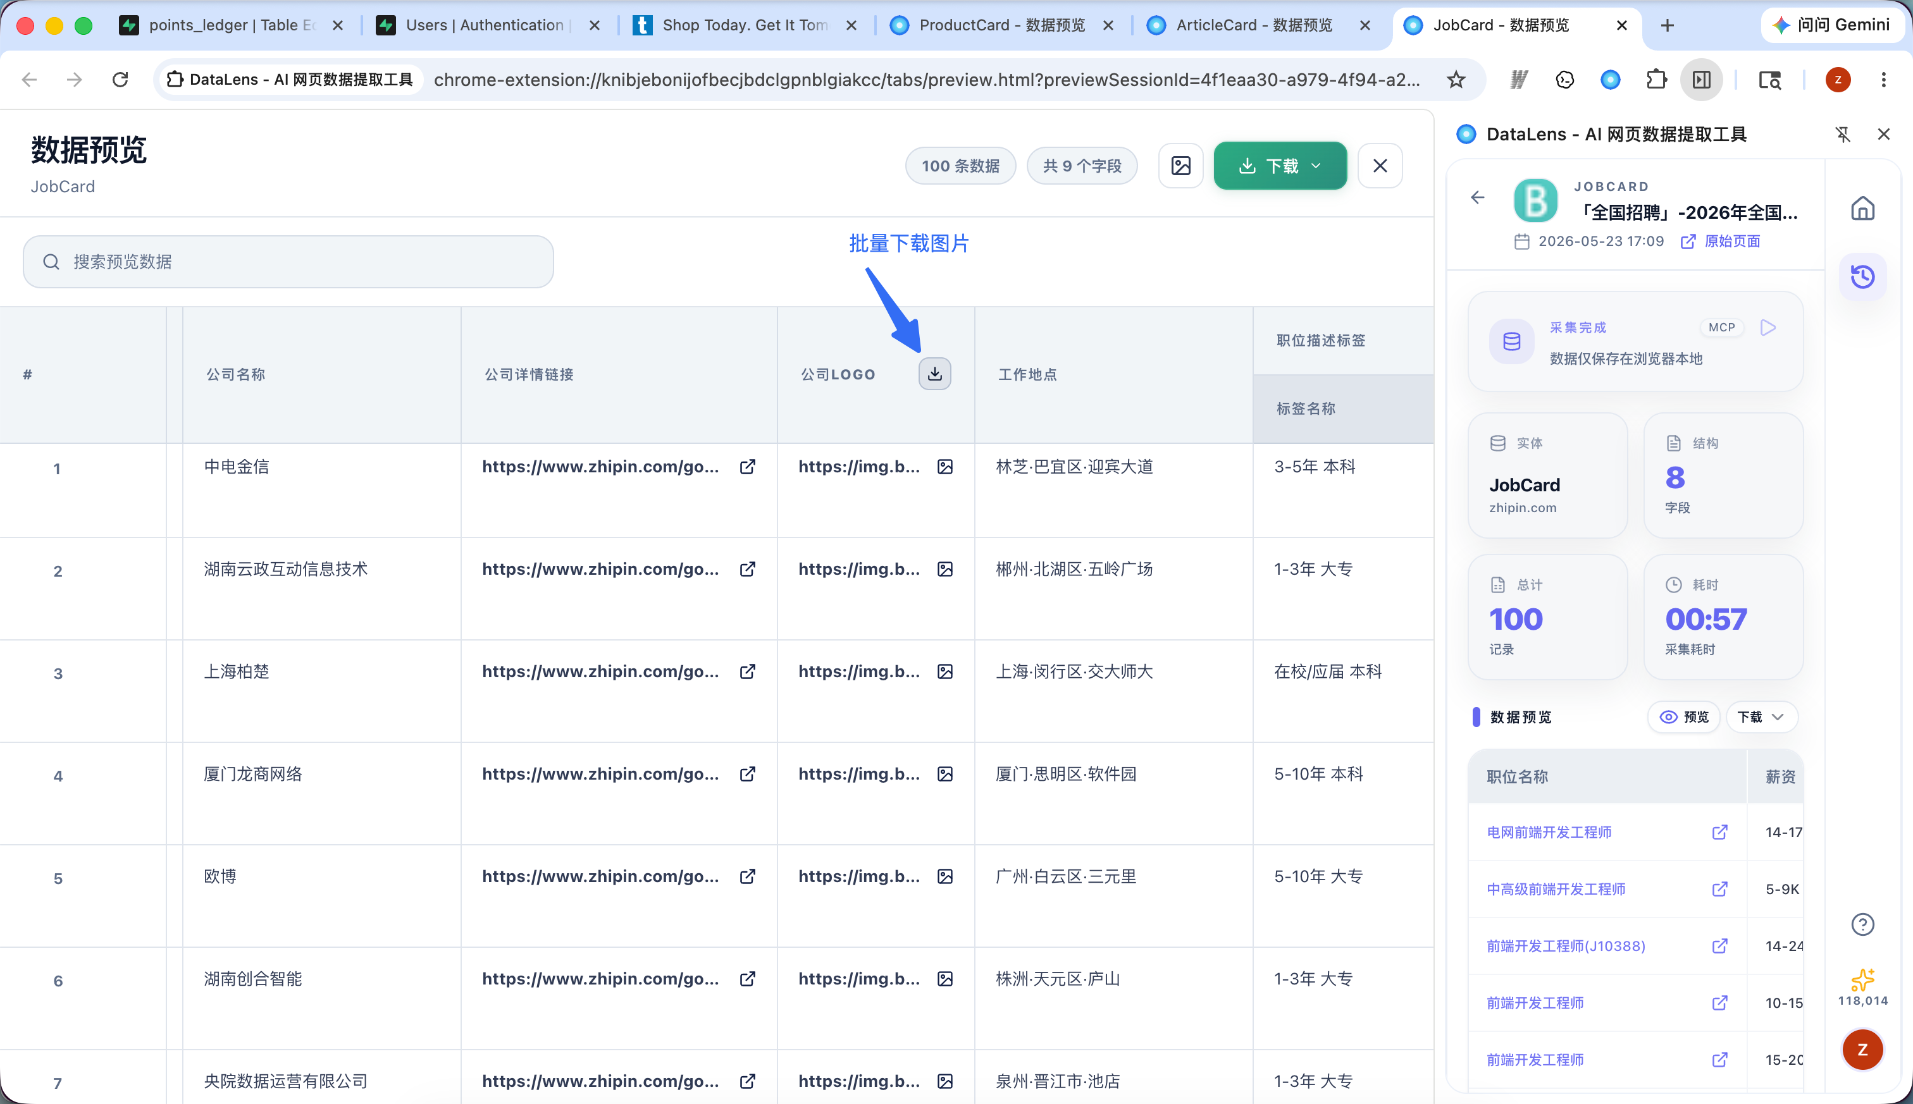Open external link for 上海柏楚 company detail
The height and width of the screenshot is (1104, 1913).
748,672
